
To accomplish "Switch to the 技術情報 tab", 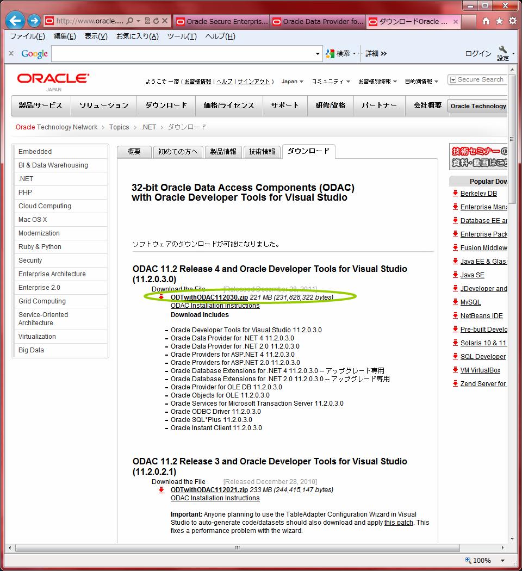I will [x=262, y=152].
